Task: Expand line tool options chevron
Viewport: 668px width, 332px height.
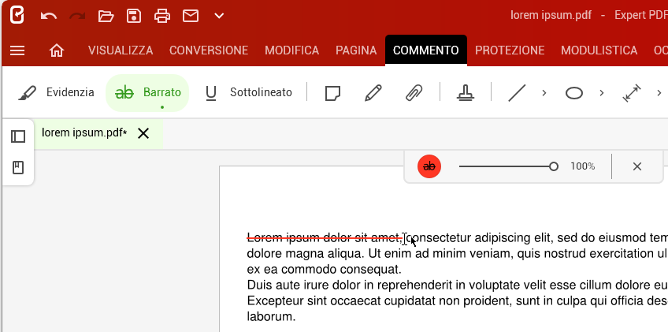Action: coord(544,92)
